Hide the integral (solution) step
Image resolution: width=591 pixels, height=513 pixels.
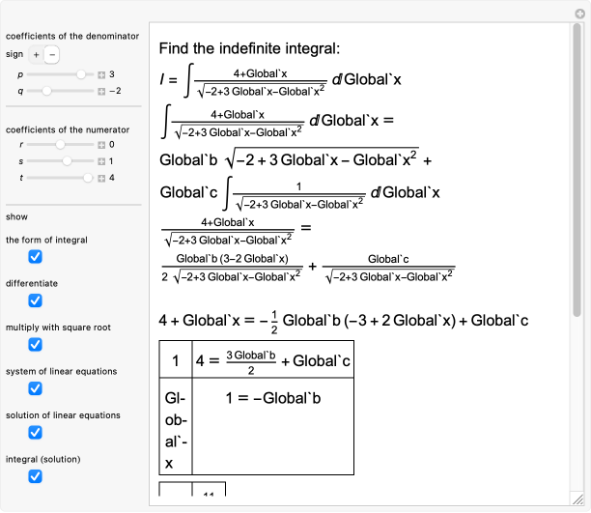coord(35,476)
